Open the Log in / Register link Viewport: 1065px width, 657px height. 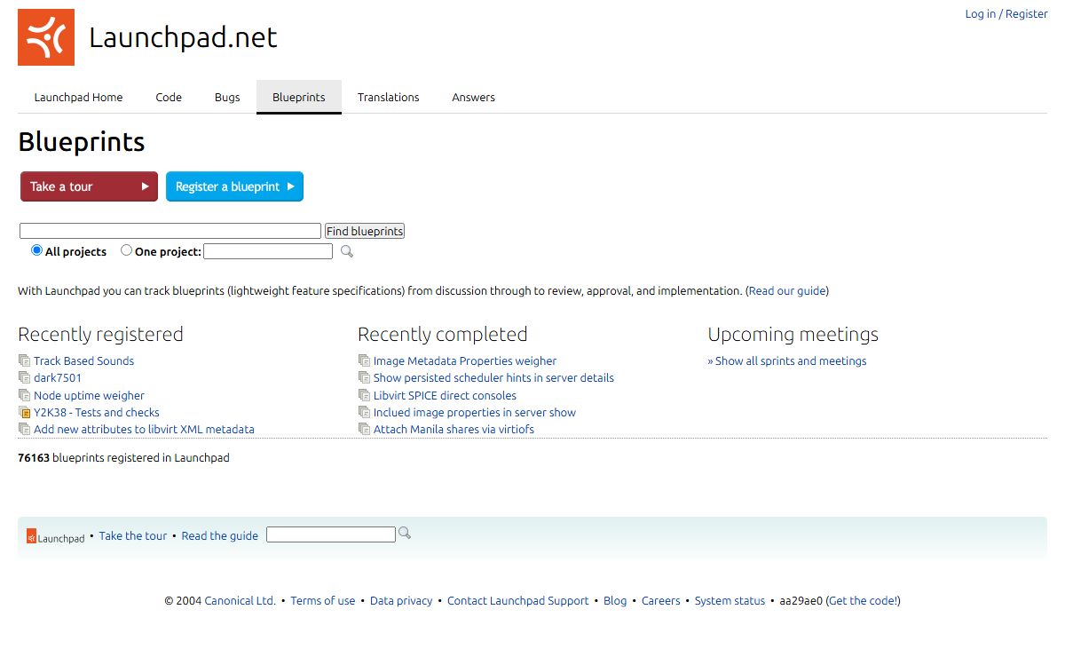point(1006,13)
